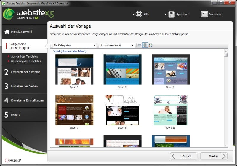237x166 pixels.
Task: Expand the Speichern dropdown arrow
Action: tap(166, 14)
